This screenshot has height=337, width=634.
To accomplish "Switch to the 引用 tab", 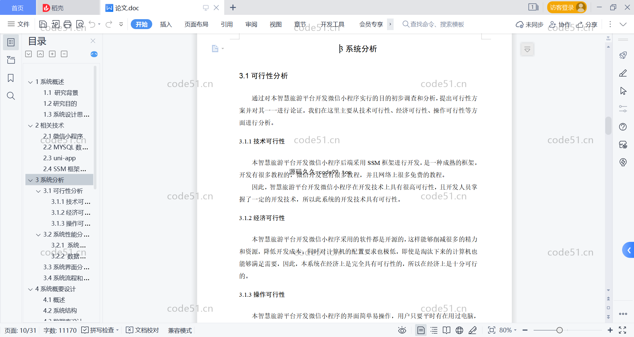I will (x=227, y=24).
